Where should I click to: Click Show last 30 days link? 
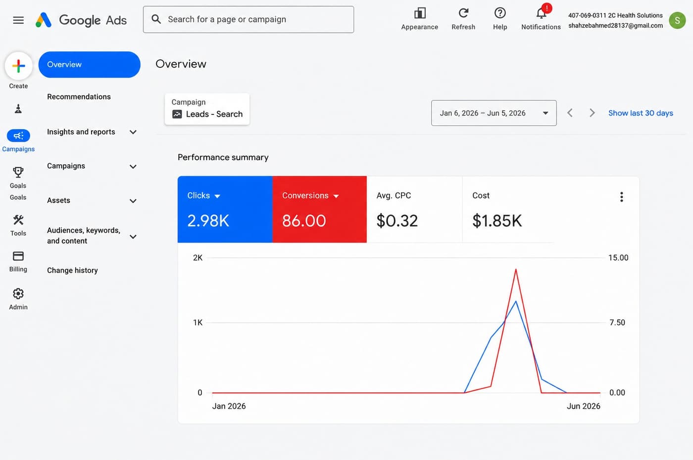click(641, 113)
